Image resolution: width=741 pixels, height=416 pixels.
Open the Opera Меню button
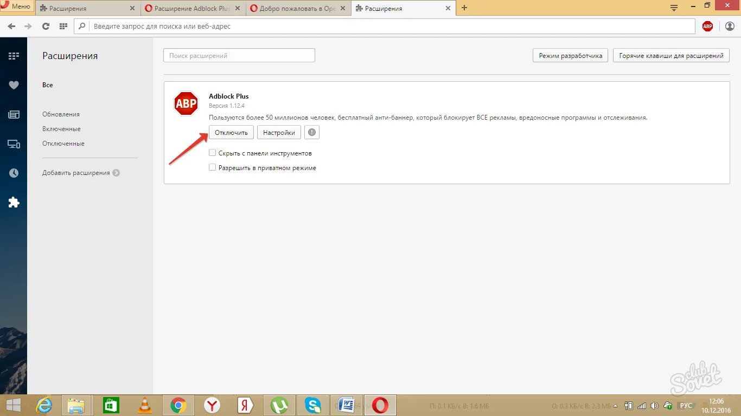[x=16, y=6]
